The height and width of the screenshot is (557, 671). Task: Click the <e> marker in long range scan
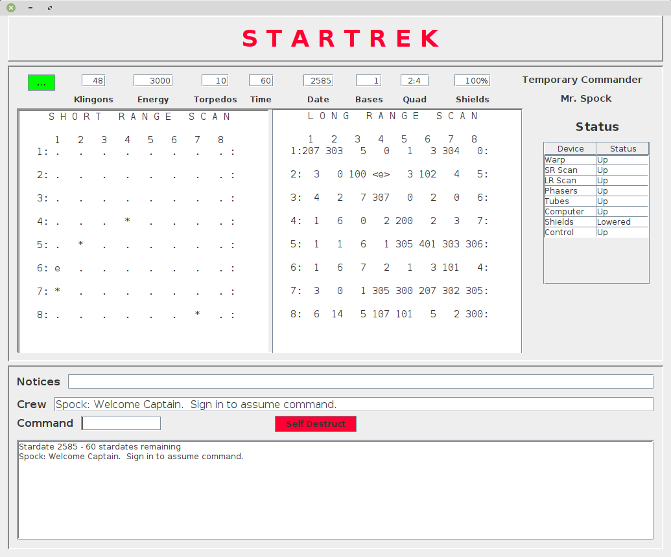pyautogui.click(x=381, y=174)
